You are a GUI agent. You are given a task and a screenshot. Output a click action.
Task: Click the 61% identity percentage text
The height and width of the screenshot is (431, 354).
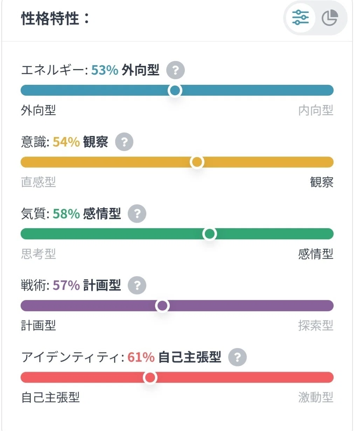141,357
